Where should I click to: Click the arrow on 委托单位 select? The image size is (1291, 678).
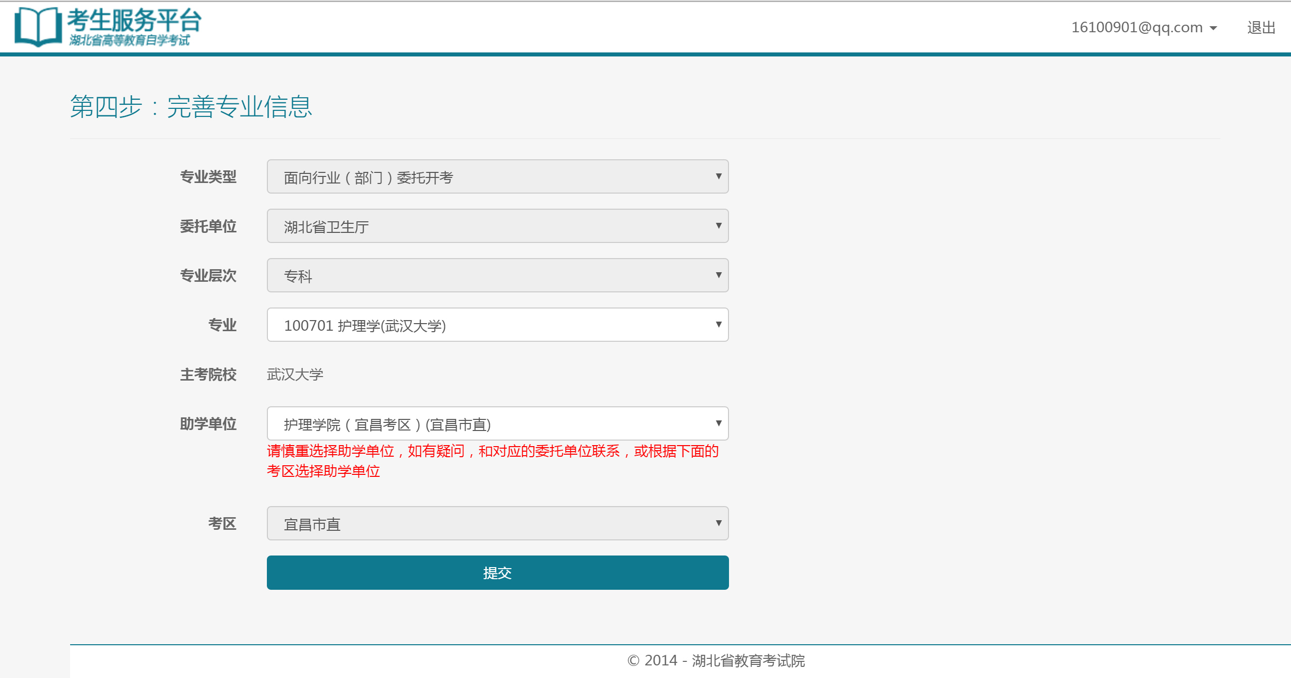click(718, 226)
